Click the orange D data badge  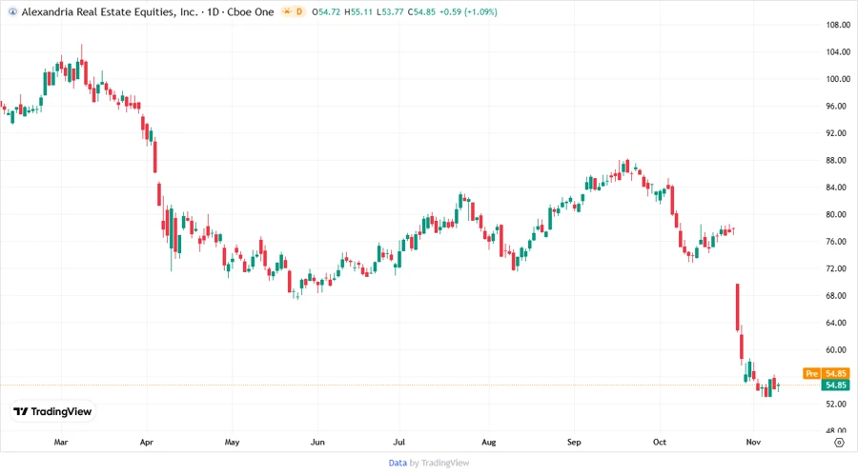pyautogui.click(x=299, y=11)
